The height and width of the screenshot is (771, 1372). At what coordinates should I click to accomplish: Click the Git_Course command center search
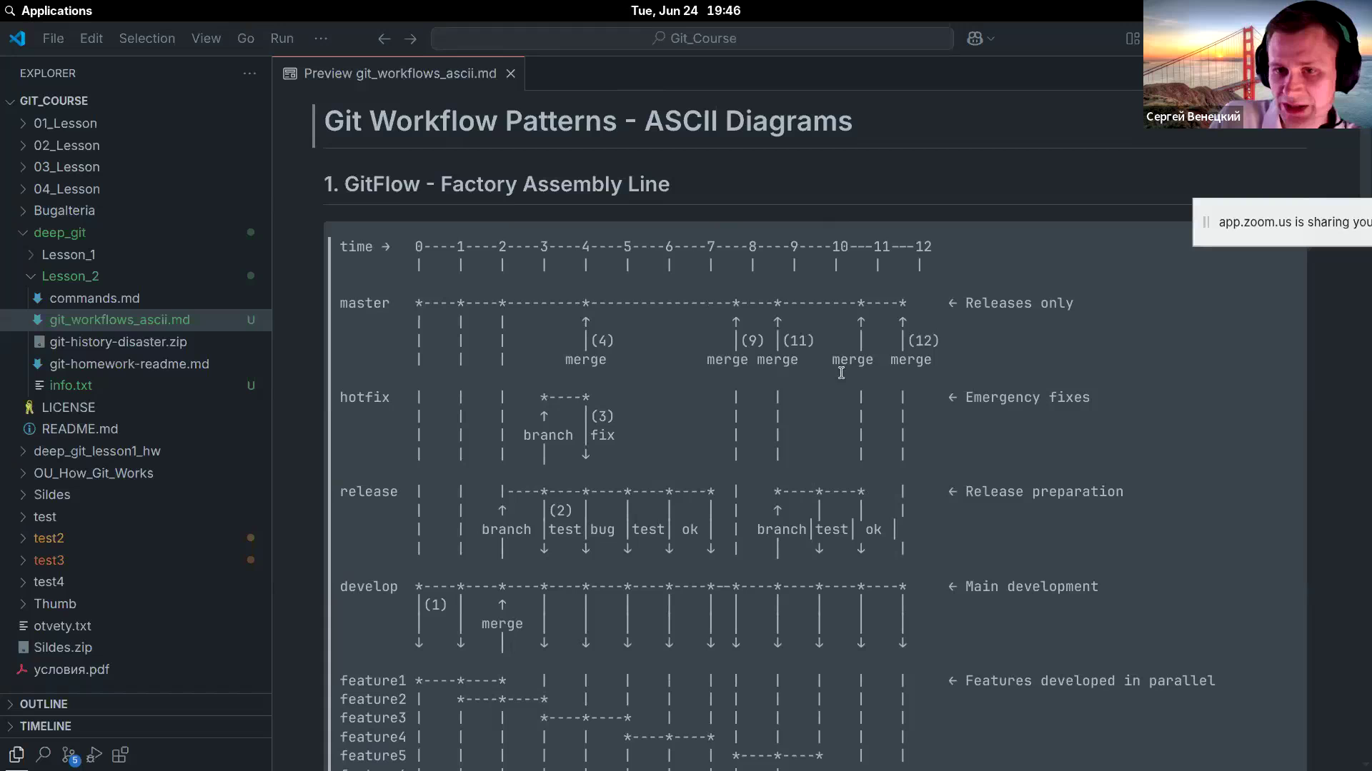tap(692, 39)
